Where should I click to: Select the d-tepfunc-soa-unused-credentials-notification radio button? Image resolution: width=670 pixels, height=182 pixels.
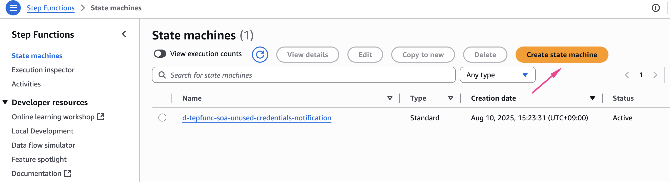[x=162, y=118]
